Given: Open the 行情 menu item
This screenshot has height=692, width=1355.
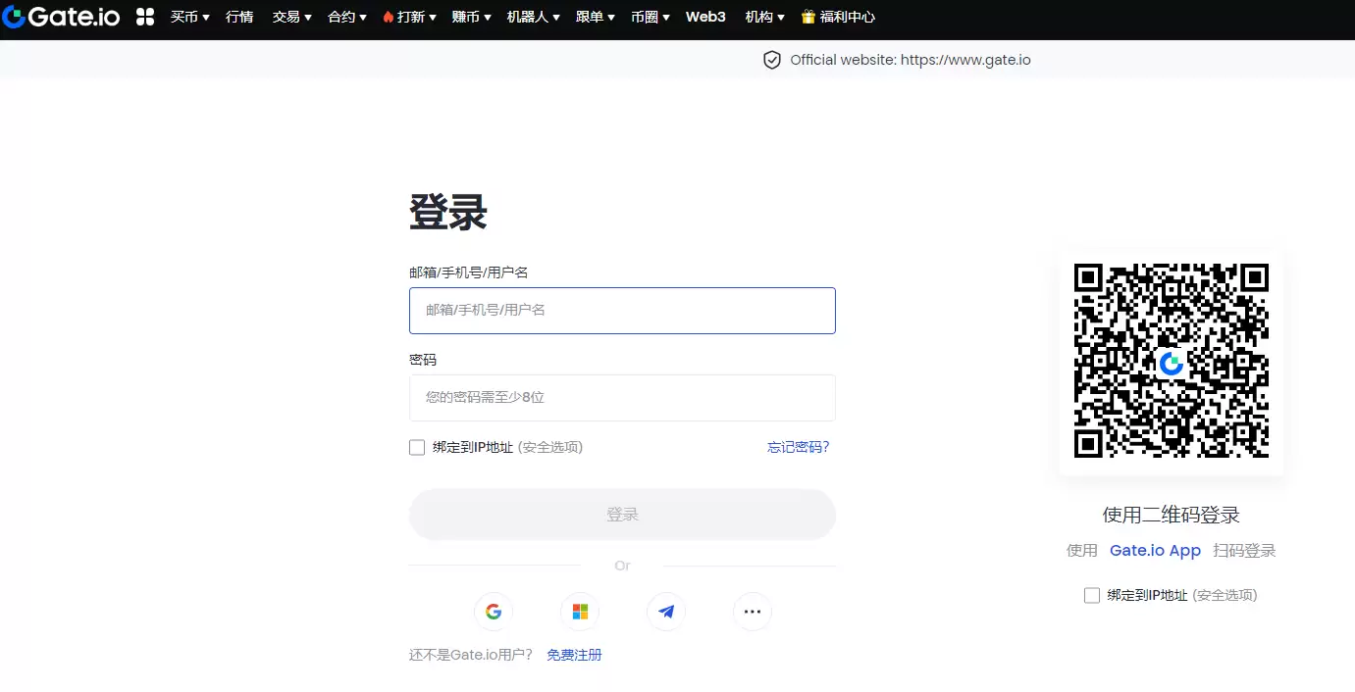Looking at the screenshot, I should (x=239, y=17).
